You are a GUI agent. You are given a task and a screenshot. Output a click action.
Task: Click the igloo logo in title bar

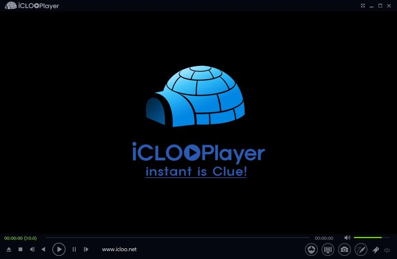click(11, 5)
